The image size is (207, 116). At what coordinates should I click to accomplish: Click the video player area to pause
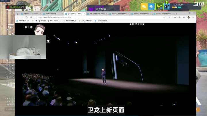(x=106, y=69)
